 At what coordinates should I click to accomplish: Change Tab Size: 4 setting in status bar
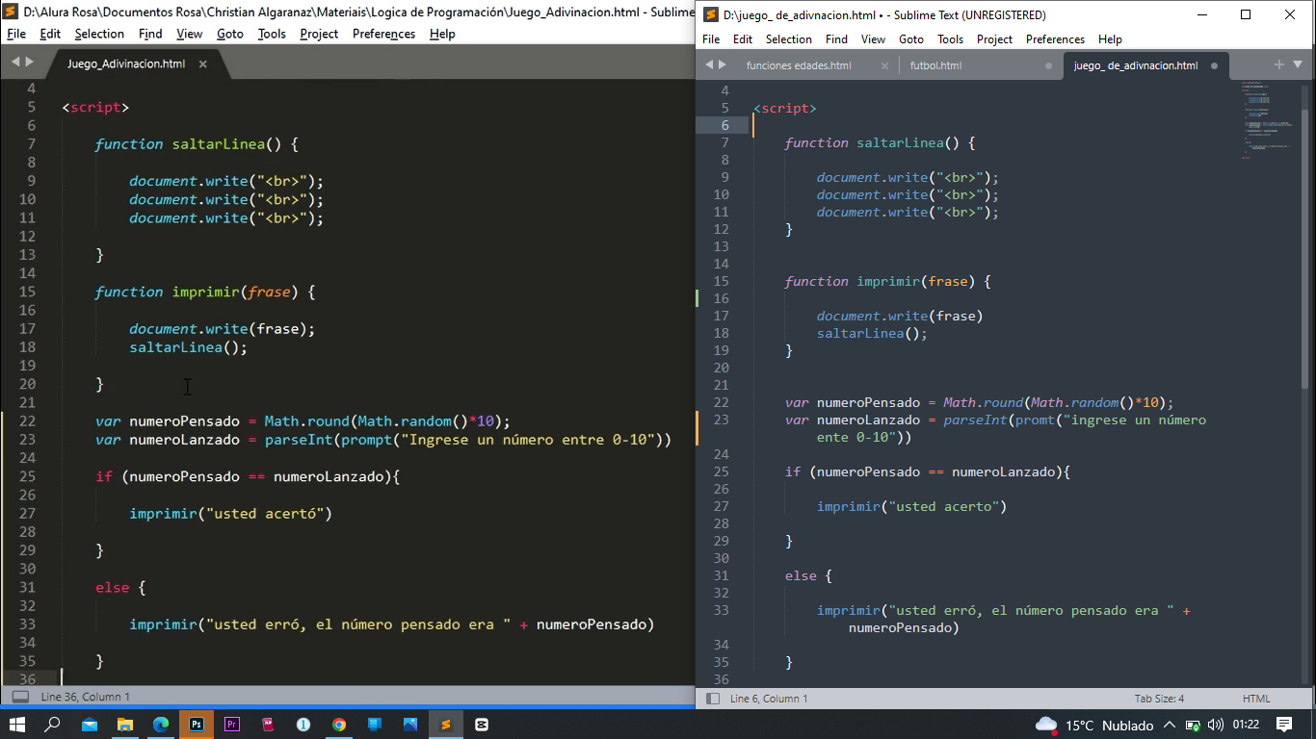[x=1159, y=699]
